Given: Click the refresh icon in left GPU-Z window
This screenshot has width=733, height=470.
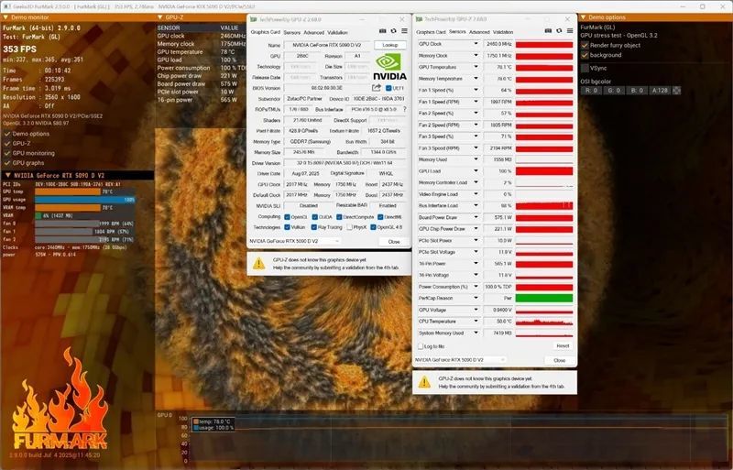Looking at the screenshot, I should 394,31.
